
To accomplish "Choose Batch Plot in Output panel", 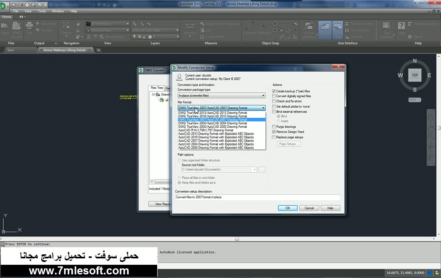I will click(x=46, y=24).
